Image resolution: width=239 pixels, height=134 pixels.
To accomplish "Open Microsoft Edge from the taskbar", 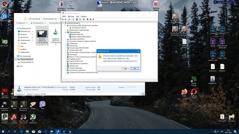I will [x=21, y=131].
